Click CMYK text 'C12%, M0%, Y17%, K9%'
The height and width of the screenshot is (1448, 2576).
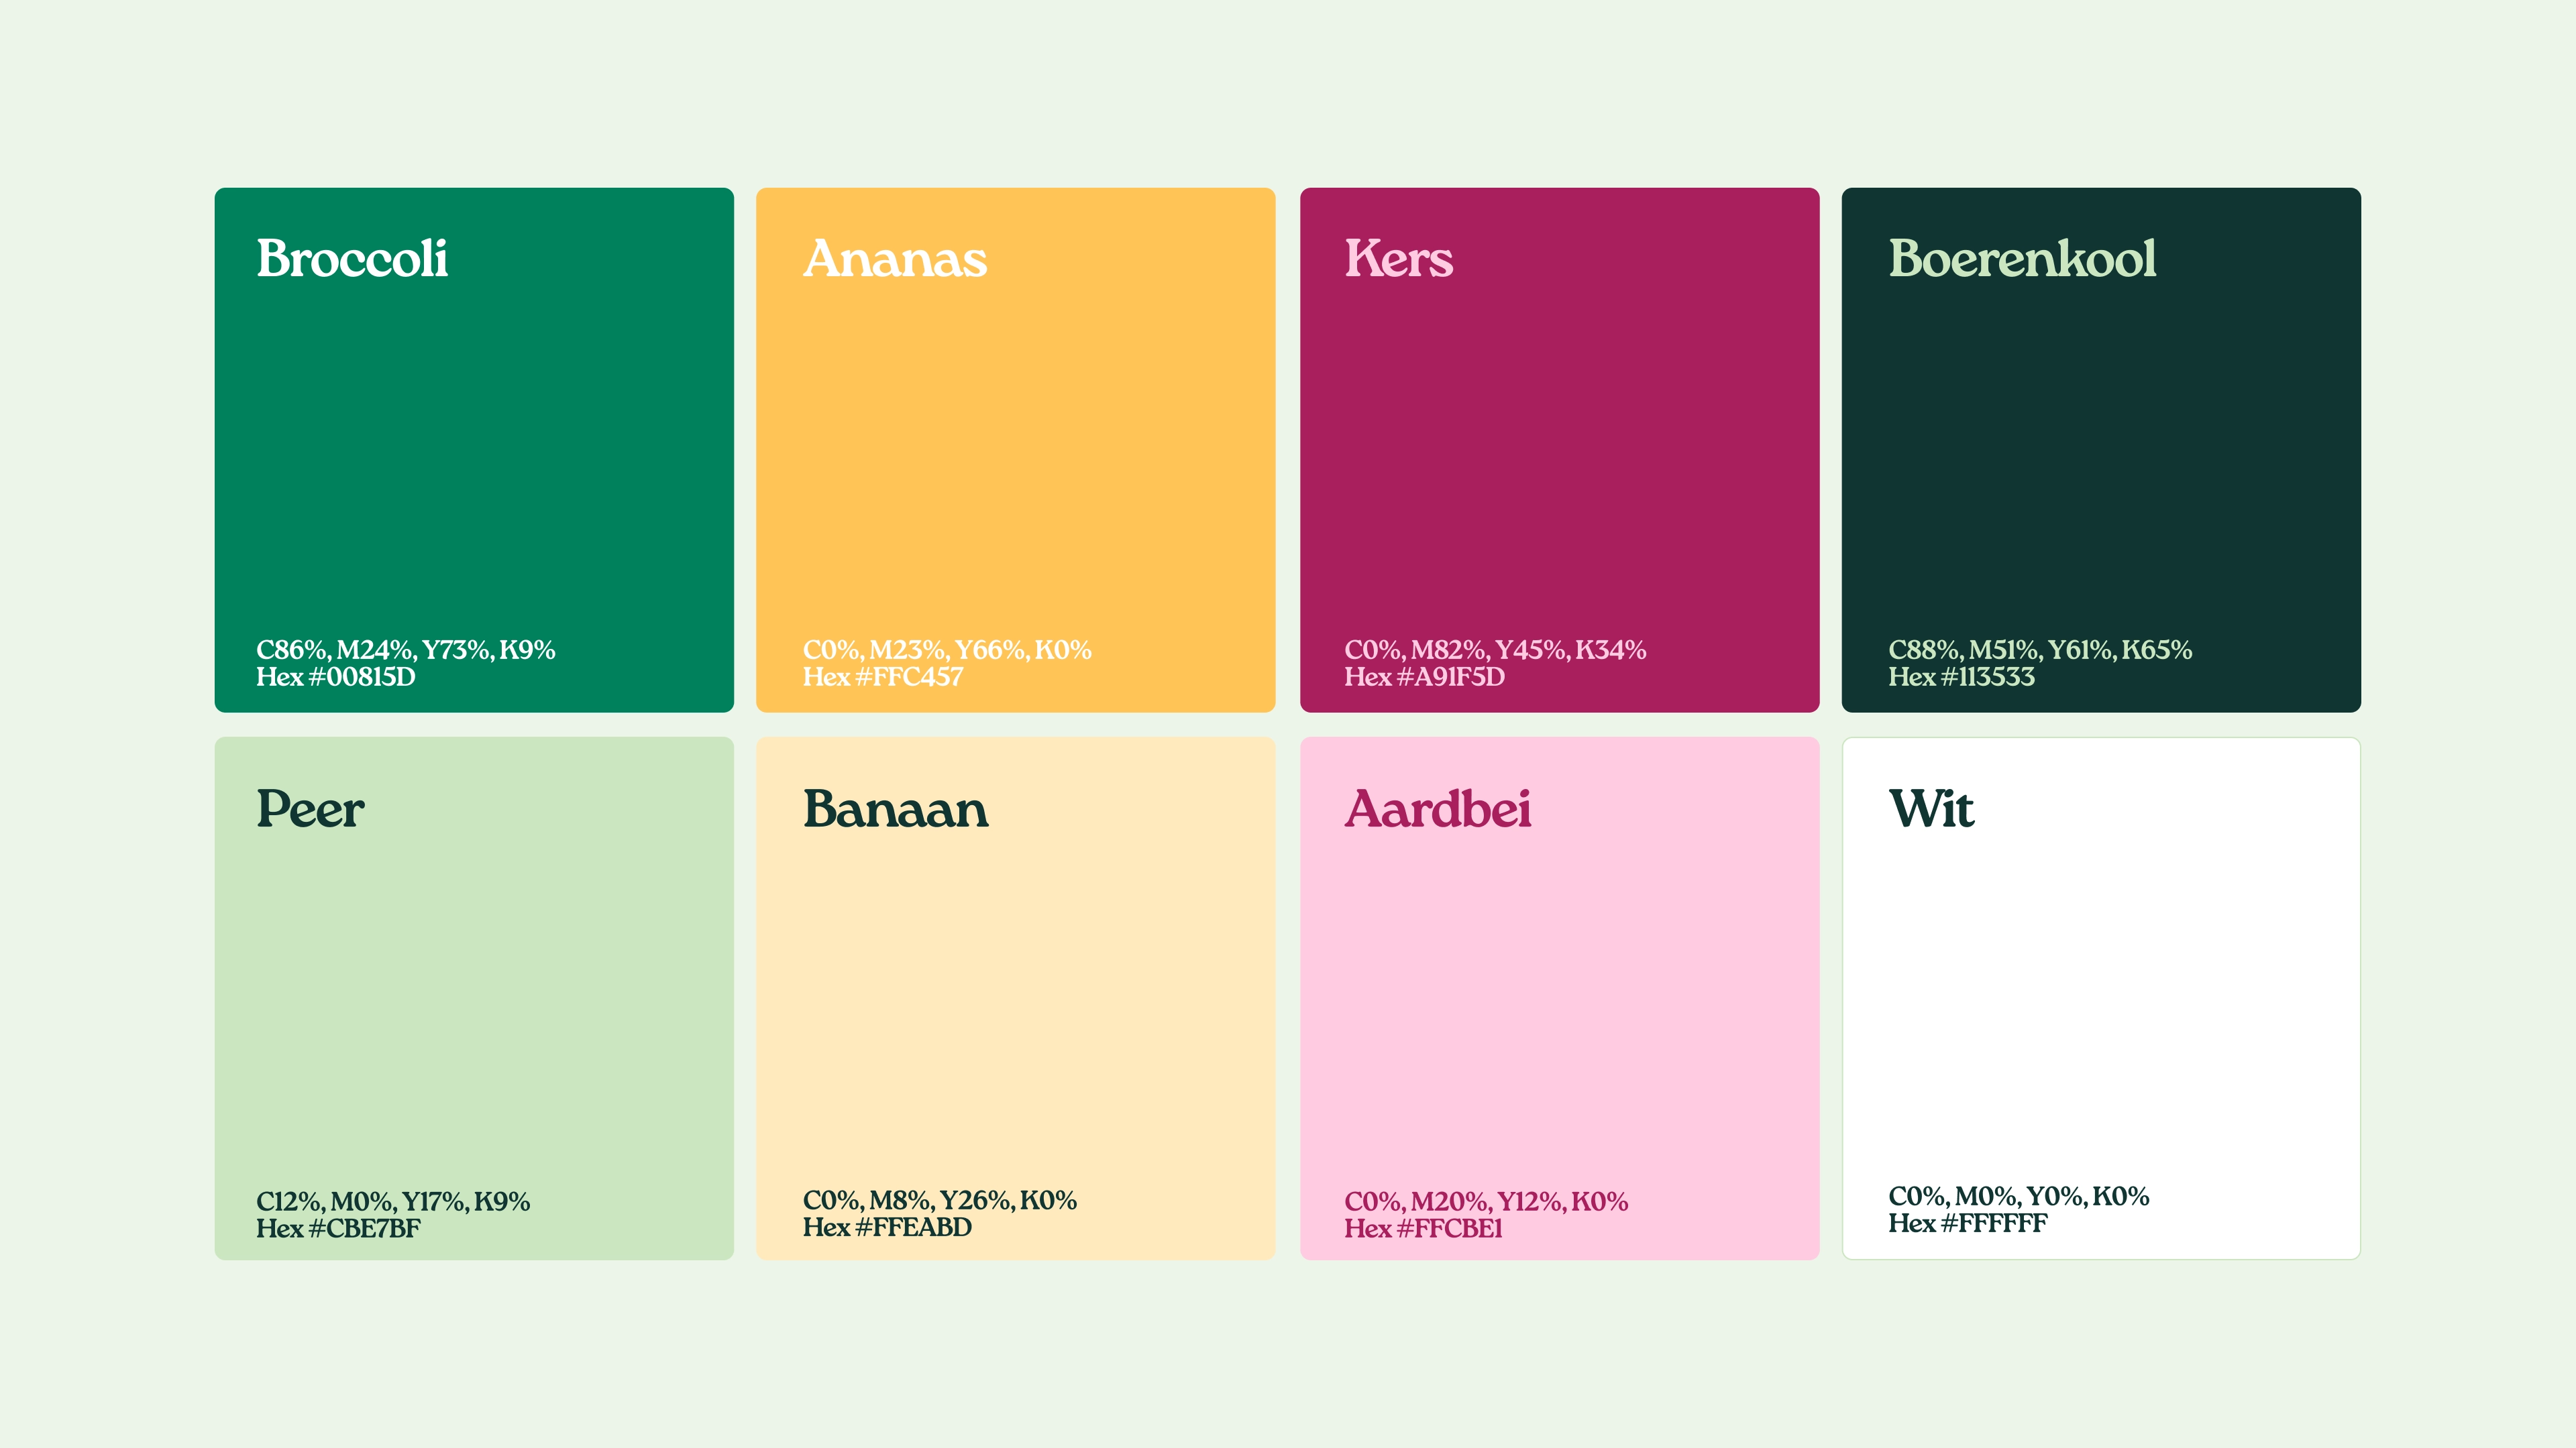click(393, 1202)
